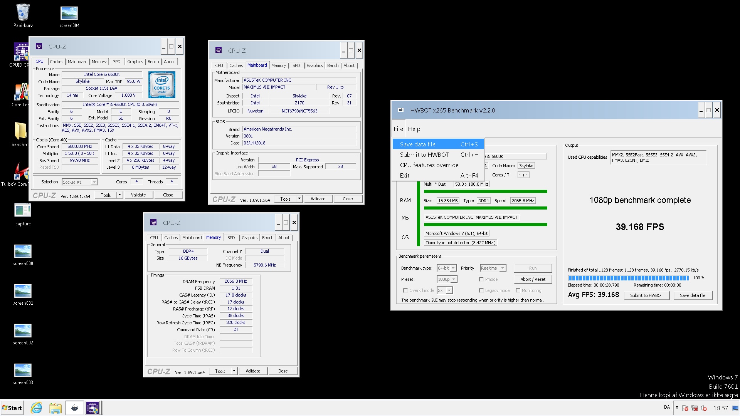
Task: Click the benchmark progress bar at 100 %
Action: pos(628,278)
